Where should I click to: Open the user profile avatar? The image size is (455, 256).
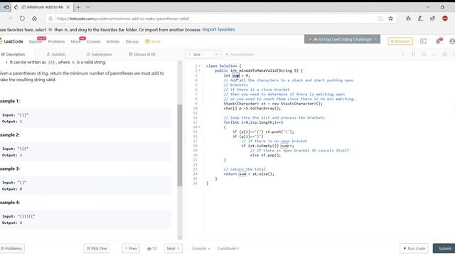point(452,41)
